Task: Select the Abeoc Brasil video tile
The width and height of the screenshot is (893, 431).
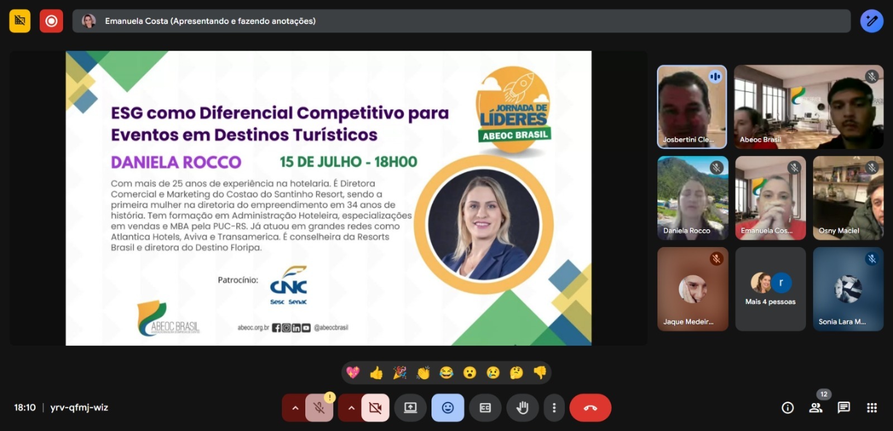Action: click(809, 107)
